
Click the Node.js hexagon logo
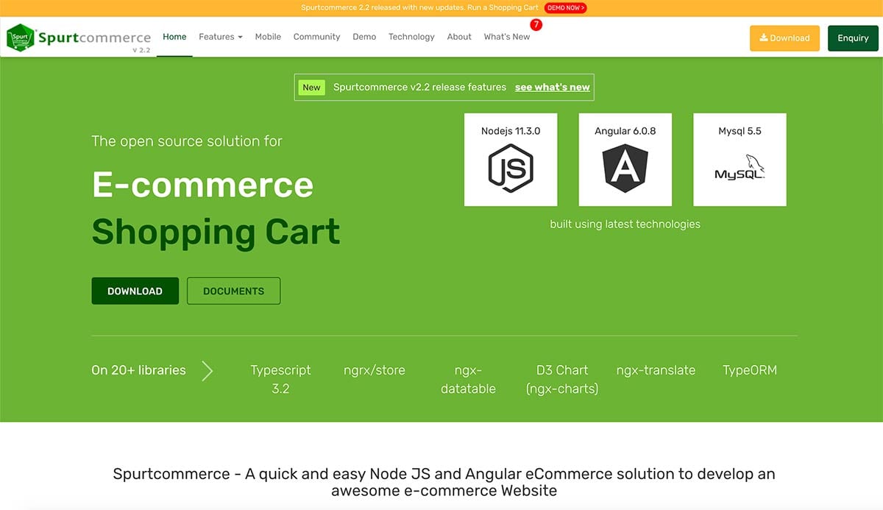511,168
